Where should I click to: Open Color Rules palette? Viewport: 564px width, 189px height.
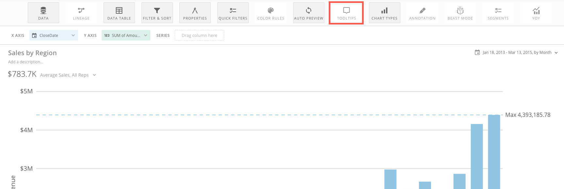click(x=271, y=13)
